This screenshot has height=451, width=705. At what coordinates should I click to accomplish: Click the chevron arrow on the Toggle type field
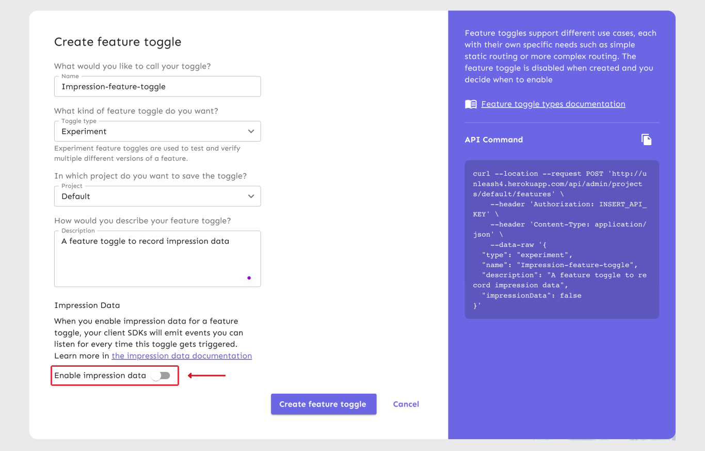click(x=251, y=131)
